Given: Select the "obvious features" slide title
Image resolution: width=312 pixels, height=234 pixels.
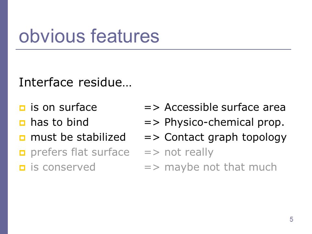Looking at the screenshot, I should (x=89, y=36).
